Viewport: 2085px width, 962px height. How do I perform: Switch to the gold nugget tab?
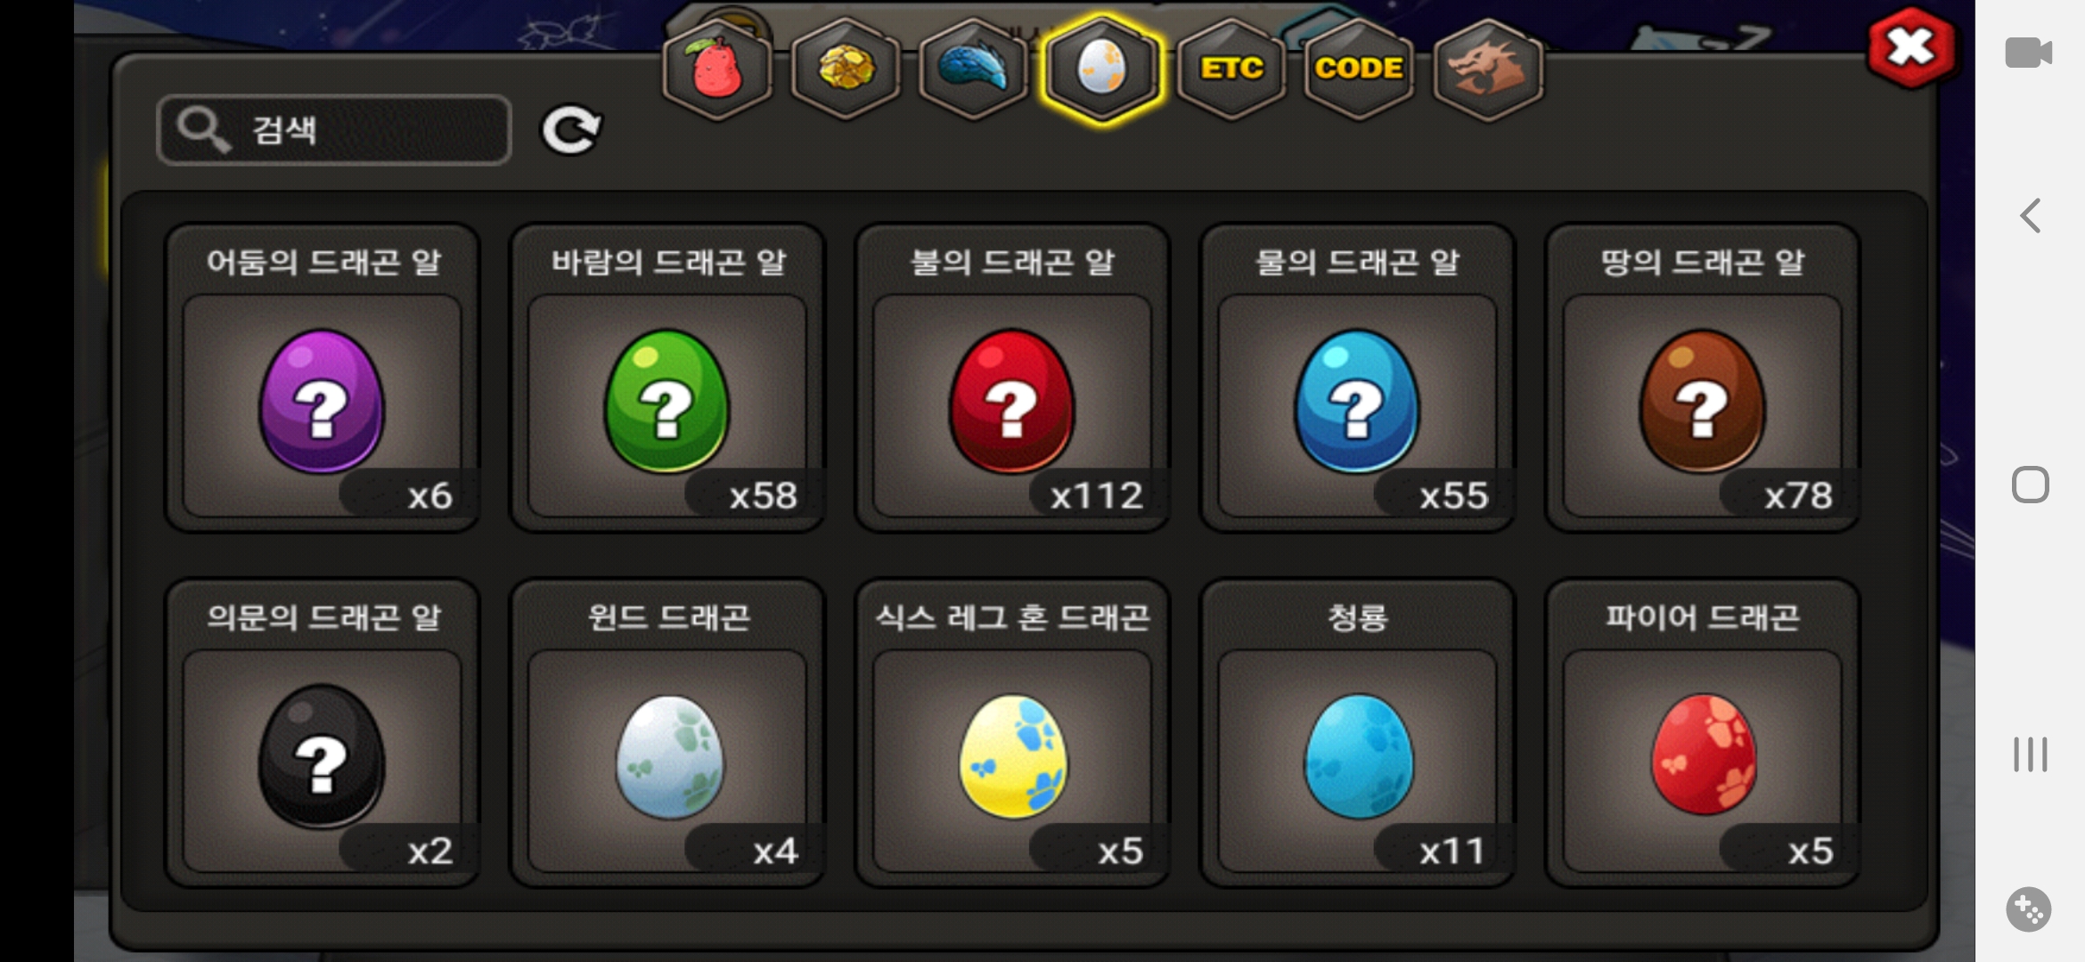click(x=846, y=69)
